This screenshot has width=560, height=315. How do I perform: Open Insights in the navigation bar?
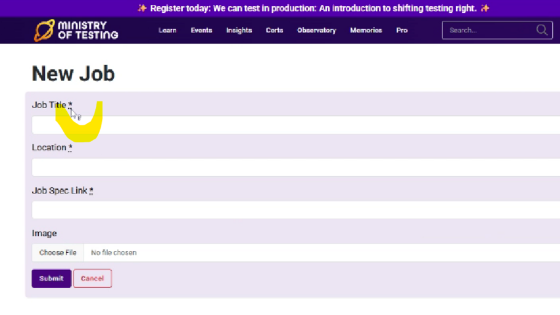239,30
